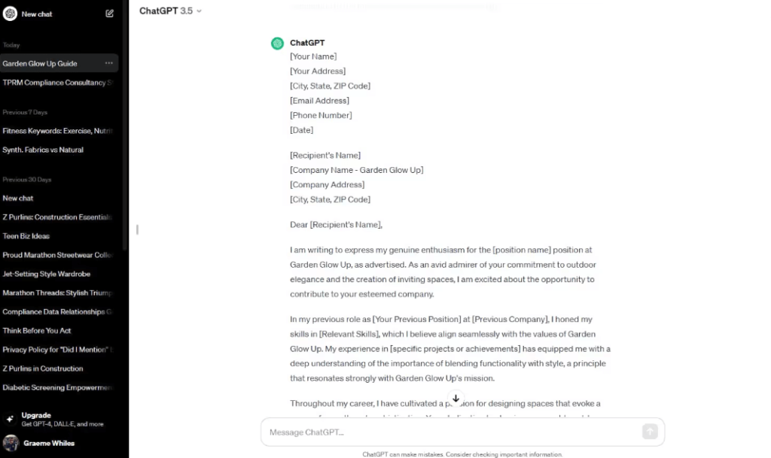The height and width of the screenshot is (458, 771).
Task: Open the TPRM Compliance Consultancy conversation
Action: coord(56,83)
